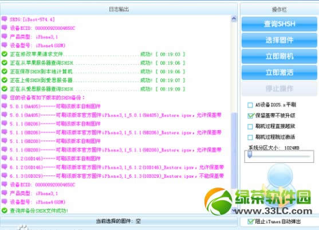319x230 pixels.
Task: Click the bubble icon beside 您的设备有如下版本的SHSH备份
Action: tap(4, 98)
